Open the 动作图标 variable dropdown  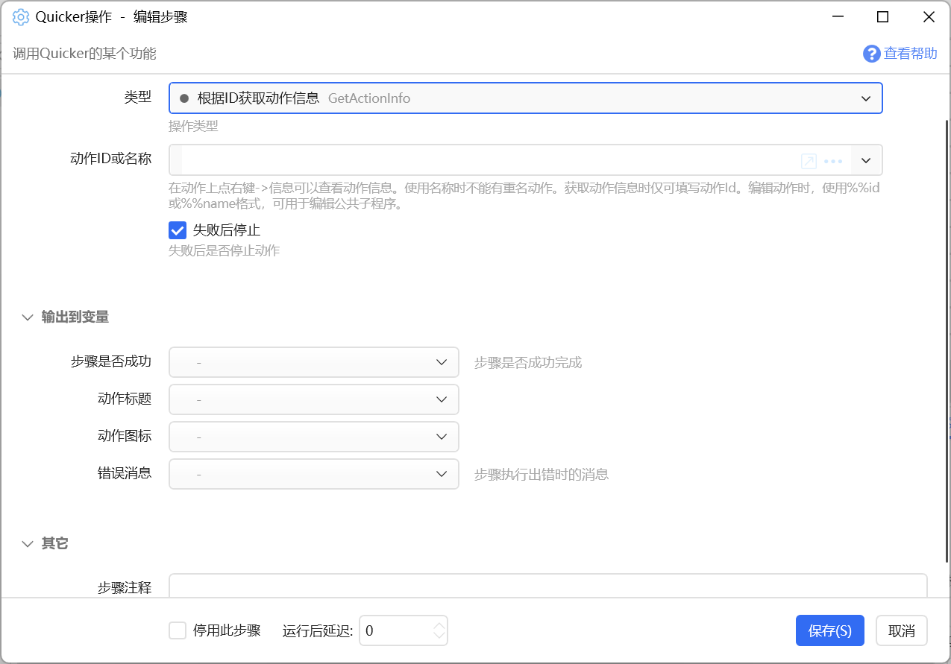314,437
